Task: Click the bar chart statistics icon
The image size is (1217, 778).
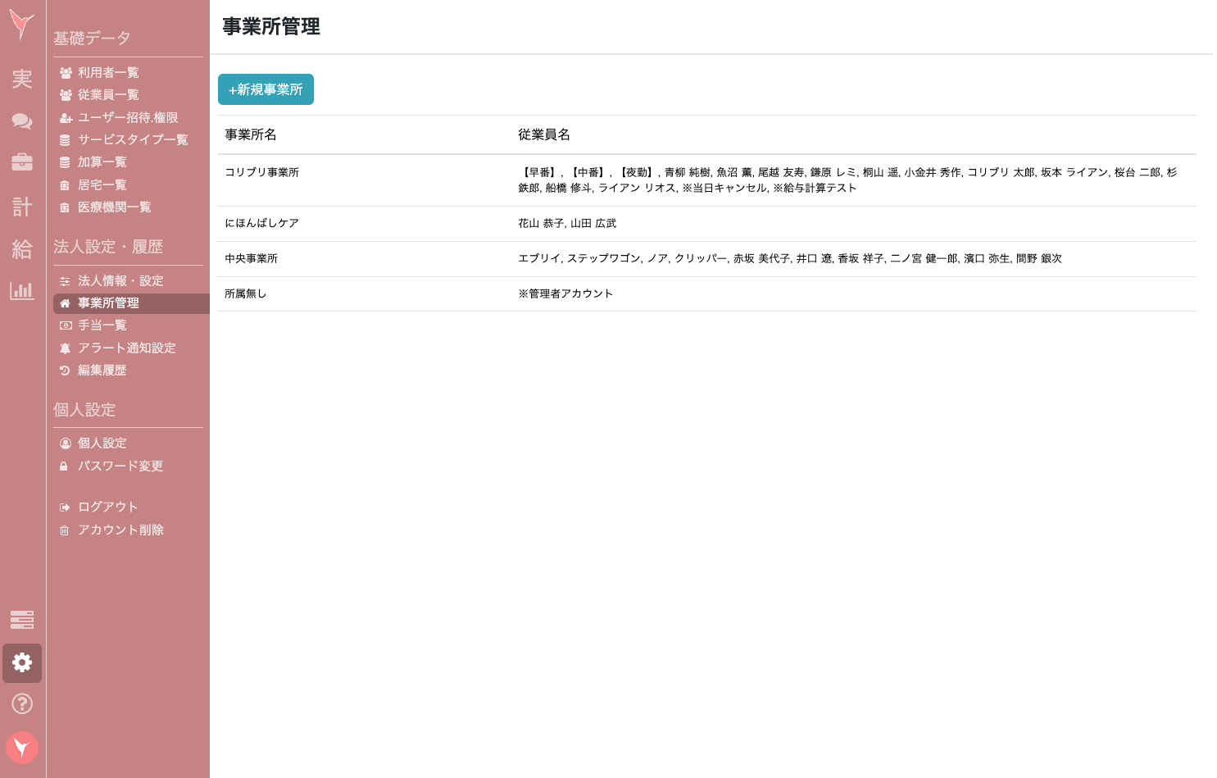Action: point(21,291)
